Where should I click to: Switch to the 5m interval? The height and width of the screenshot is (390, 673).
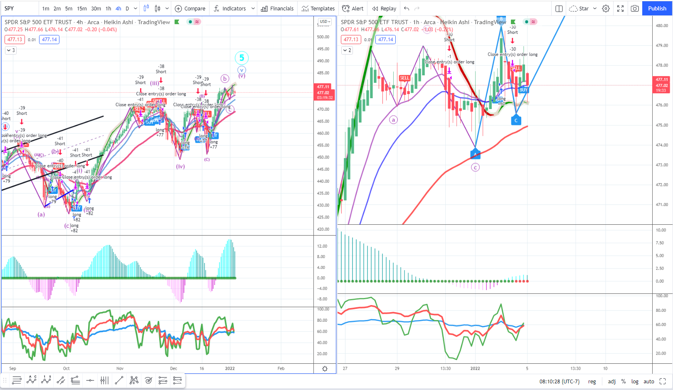(69, 8)
